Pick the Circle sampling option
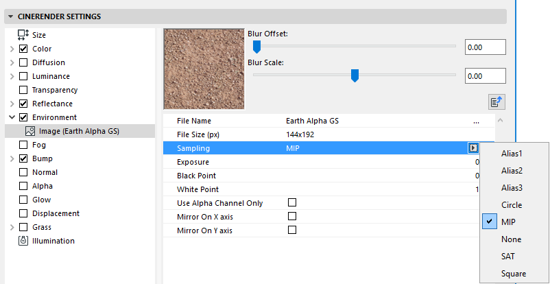The height and width of the screenshot is (284, 550). pyautogui.click(x=512, y=205)
